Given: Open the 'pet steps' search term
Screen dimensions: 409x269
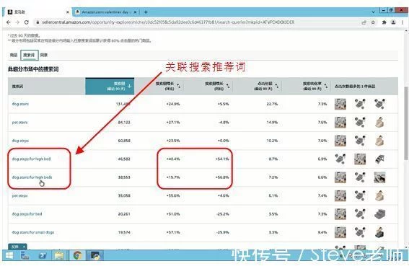Looking at the screenshot, I should pos(19,195).
